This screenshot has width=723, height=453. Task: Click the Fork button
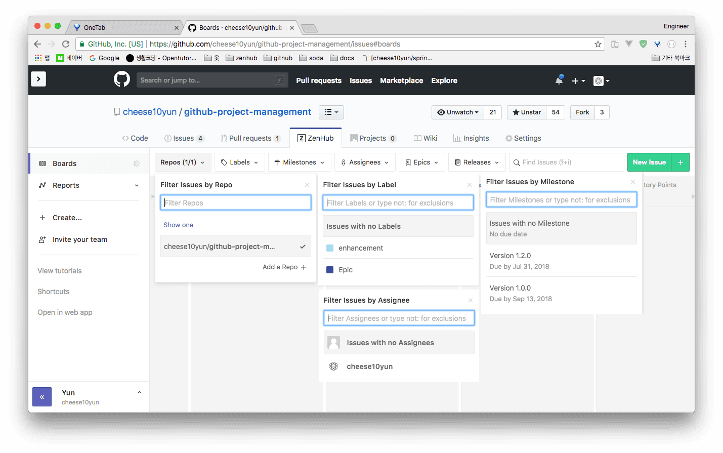(x=582, y=112)
